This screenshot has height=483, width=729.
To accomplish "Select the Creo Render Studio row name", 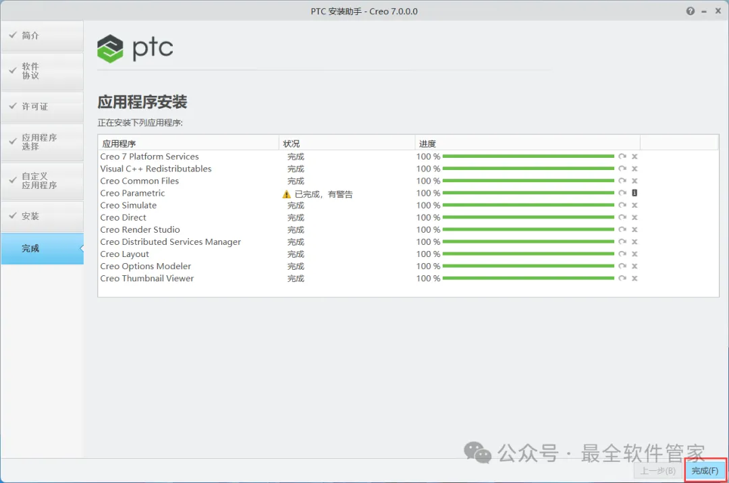I will tap(140, 229).
